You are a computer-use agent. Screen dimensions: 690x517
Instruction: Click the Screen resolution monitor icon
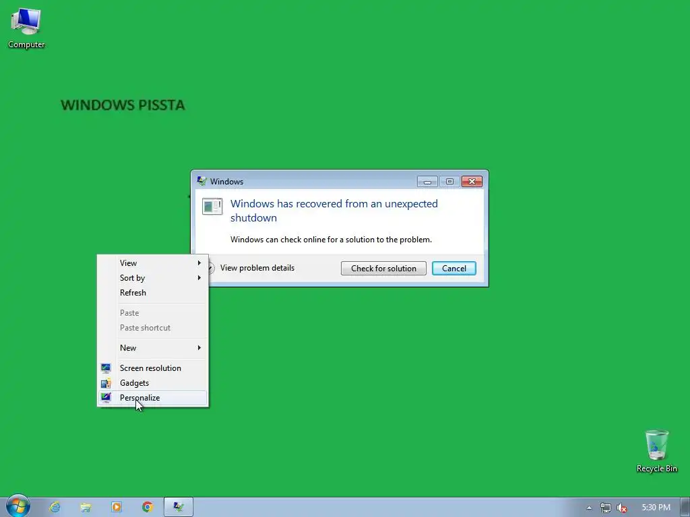tap(106, 368)
